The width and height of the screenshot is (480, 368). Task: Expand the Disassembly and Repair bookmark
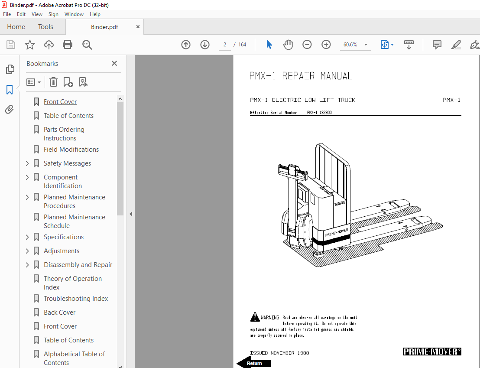pyautogui.click(x=27, y=265)
